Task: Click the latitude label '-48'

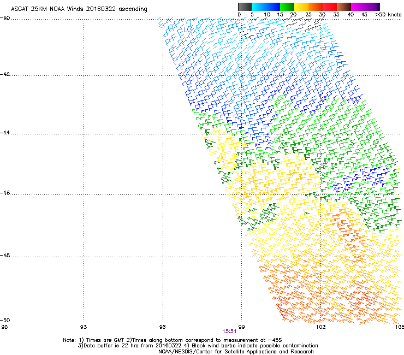Action: (5, 256)
